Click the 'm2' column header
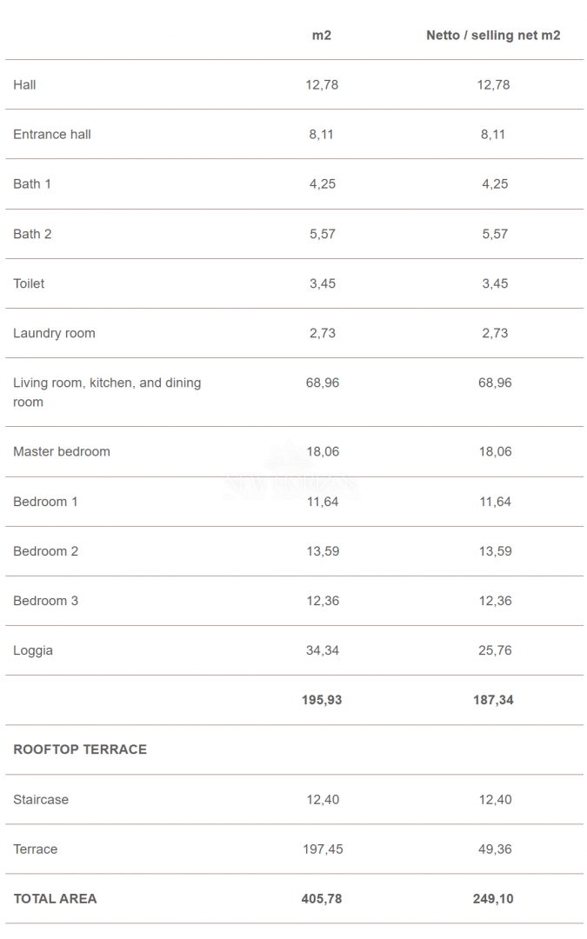This screenshot has width=587, height=939. pyautogui.click(x=322, y=36)
